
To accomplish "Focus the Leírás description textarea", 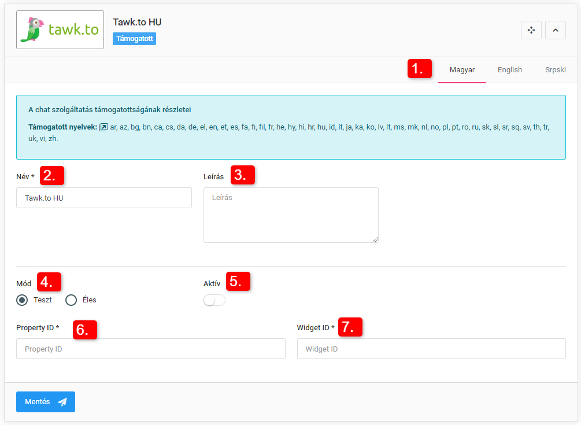I will (291, 215).
